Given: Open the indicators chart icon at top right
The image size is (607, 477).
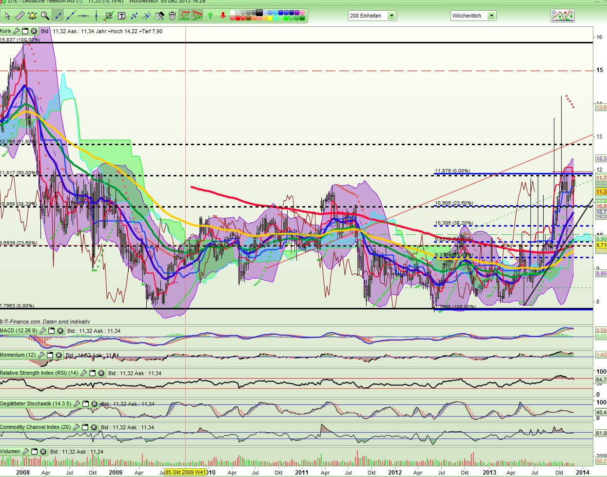Looking at the screenshot, I should 562,16.
